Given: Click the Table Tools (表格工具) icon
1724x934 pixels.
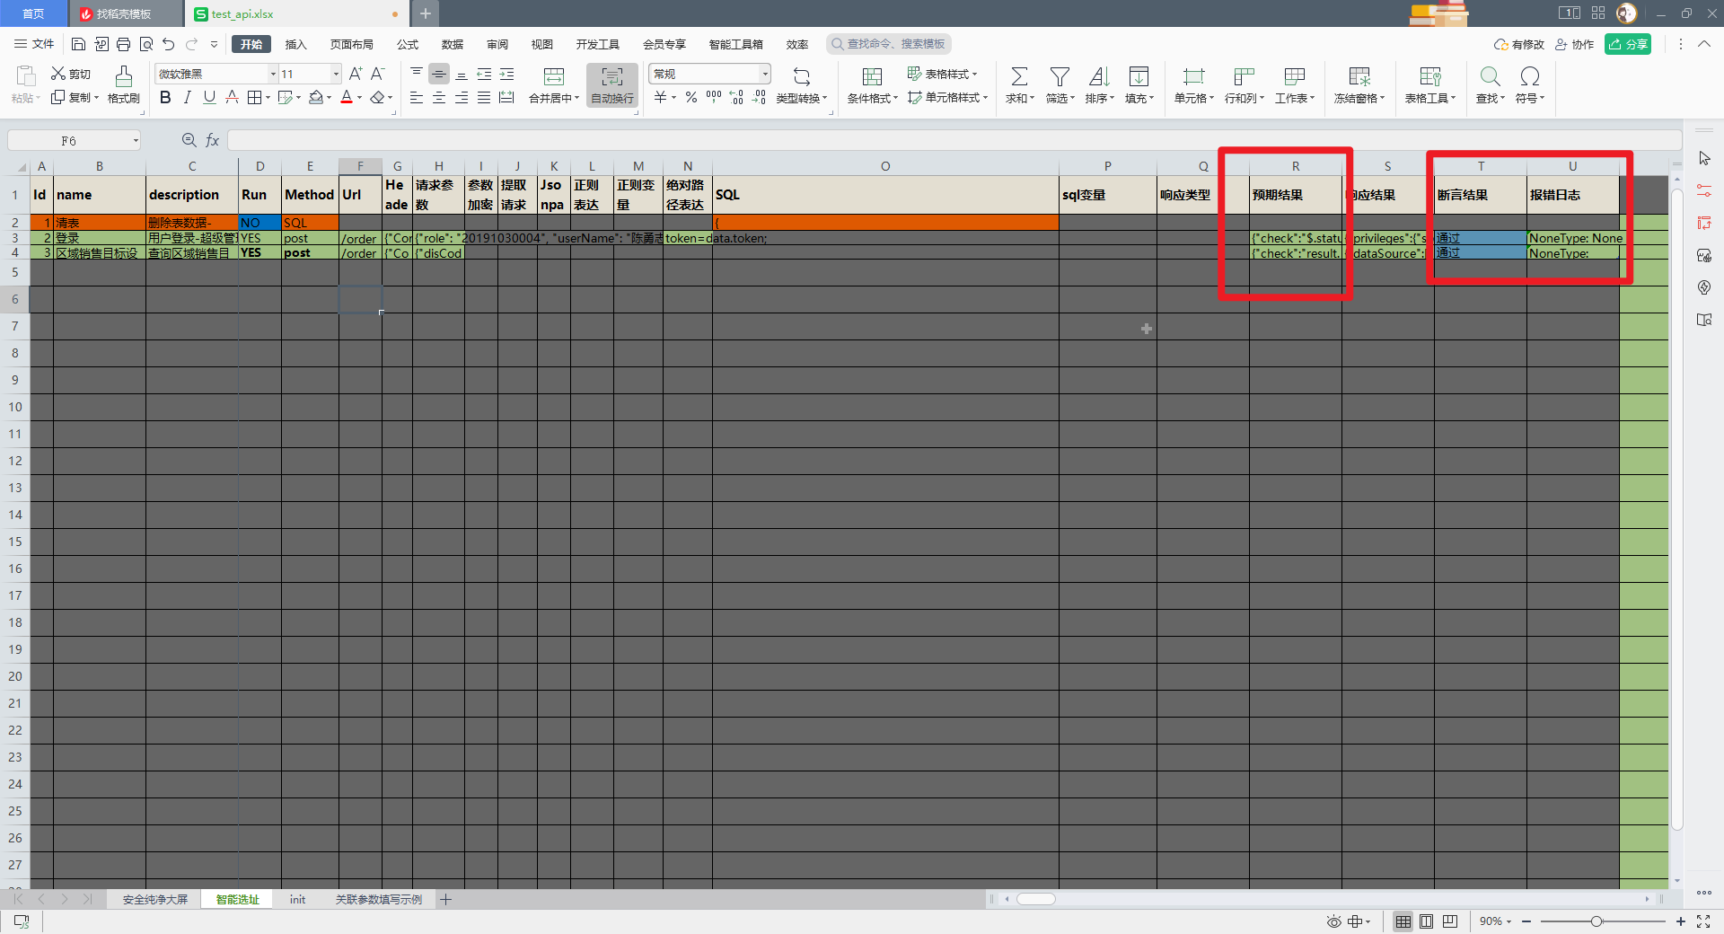Looking at the screenshot, I should coord(1429,76).
